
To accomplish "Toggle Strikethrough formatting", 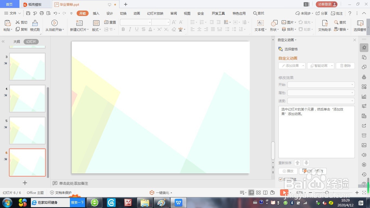I will point(144,29).
